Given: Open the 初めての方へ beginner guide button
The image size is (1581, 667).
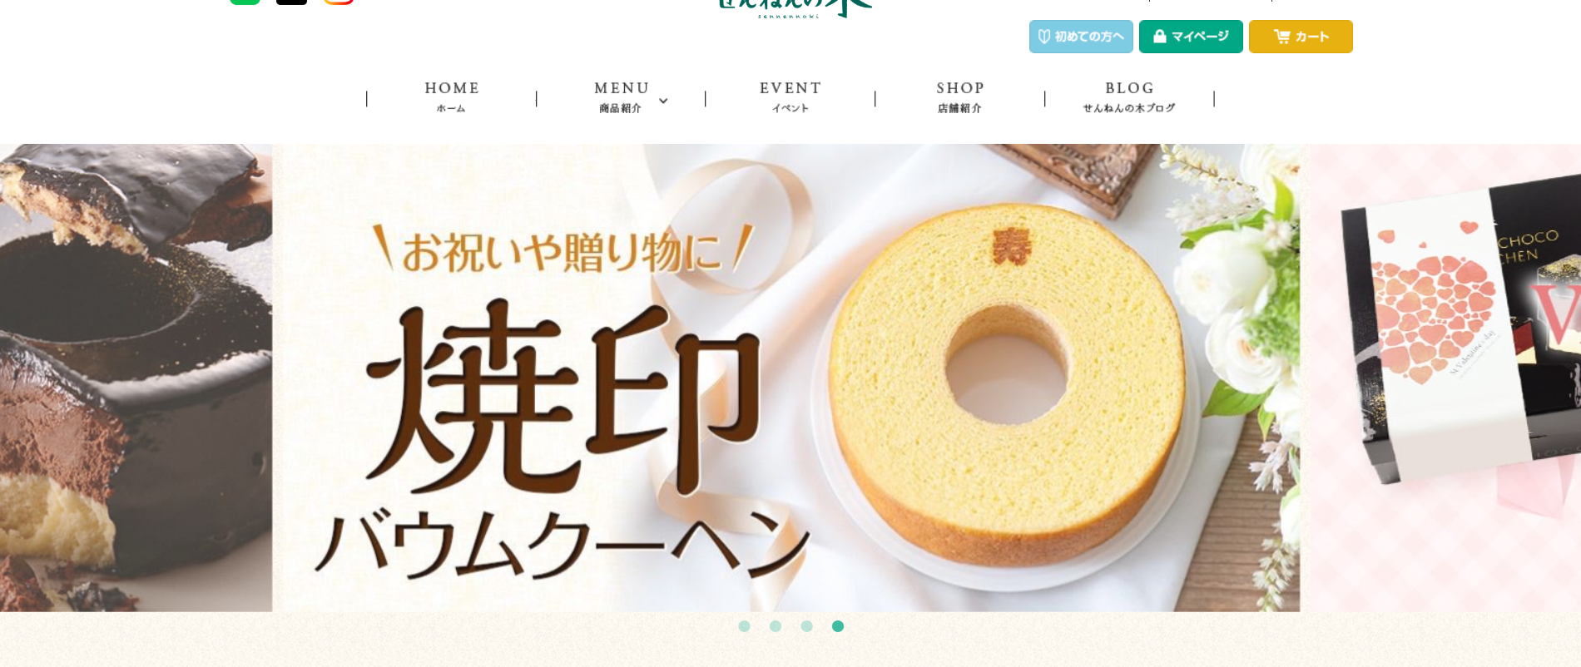Looking at the screenshot, I should point(1081,37).
